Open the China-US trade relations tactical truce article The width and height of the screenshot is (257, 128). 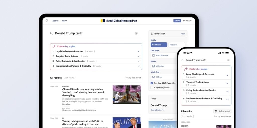point(84,92)
